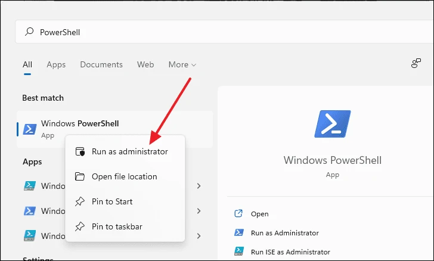Choose Pin to taskbar

coord(125,226)
